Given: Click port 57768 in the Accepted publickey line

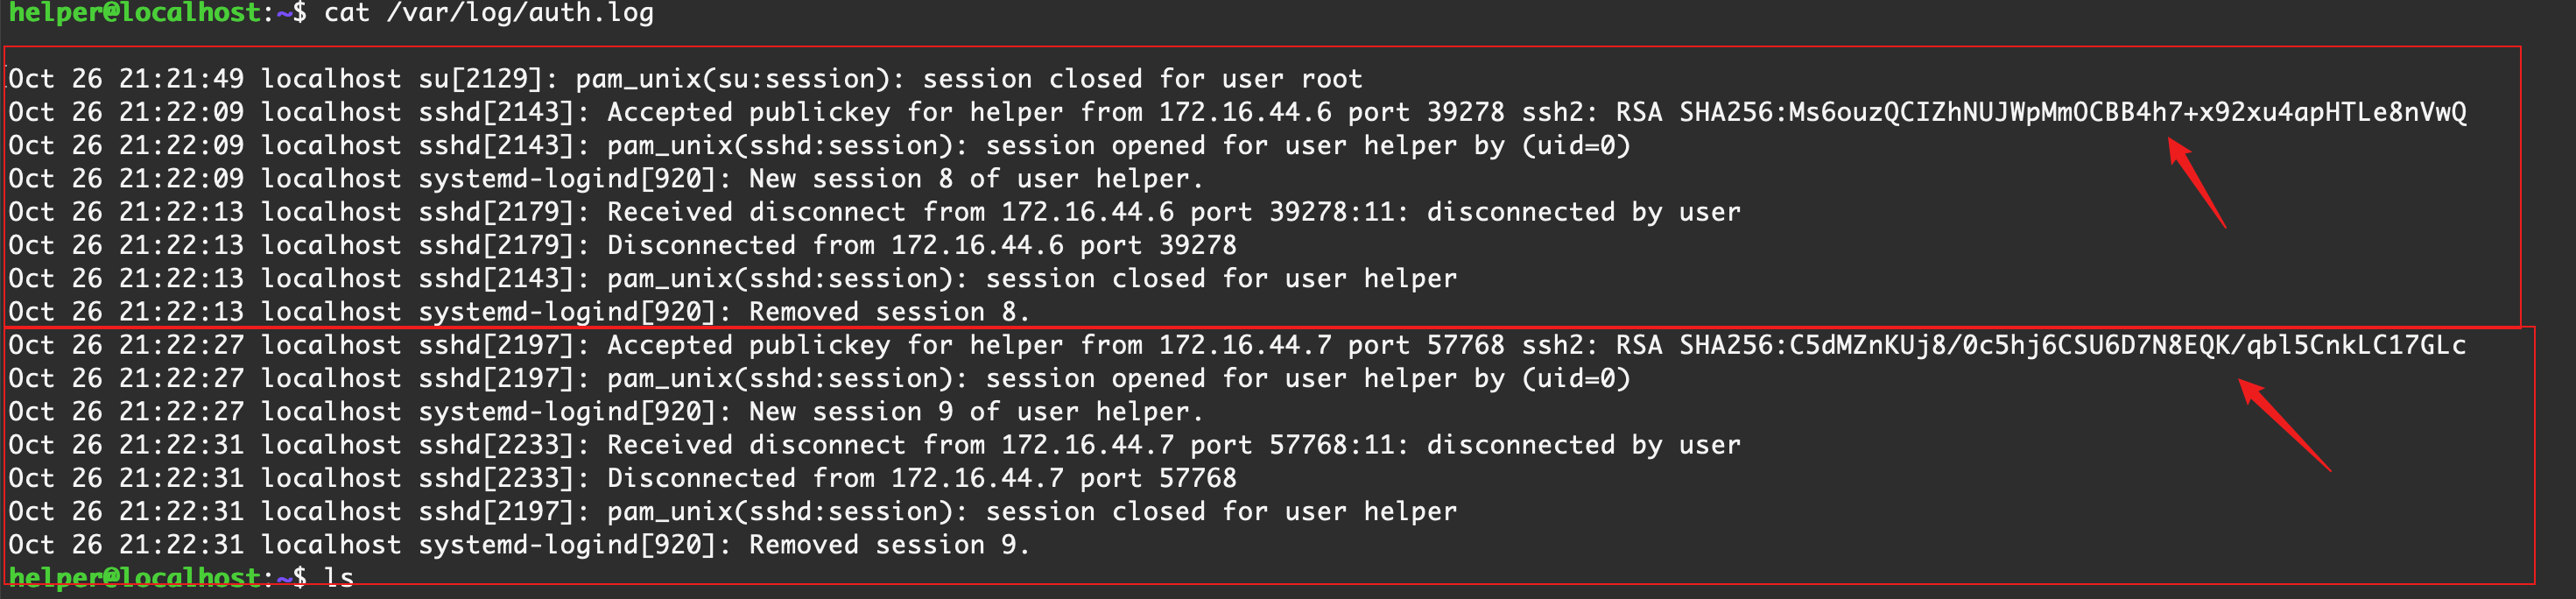Looking at the screenshot, I should [x=1465, y=345].
